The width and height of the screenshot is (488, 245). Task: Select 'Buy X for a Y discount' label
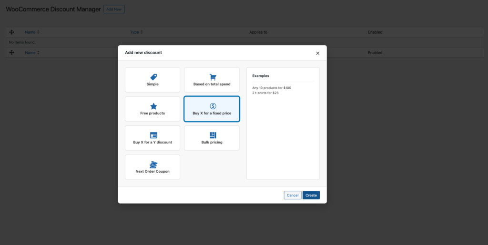tap(152, 142)
